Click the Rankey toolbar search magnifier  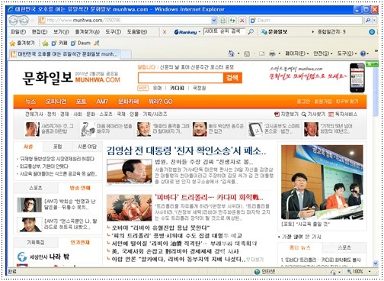tap(251, 32)
